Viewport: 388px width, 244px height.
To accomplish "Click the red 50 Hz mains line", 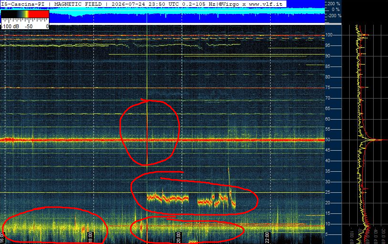I will click(162, 140).
